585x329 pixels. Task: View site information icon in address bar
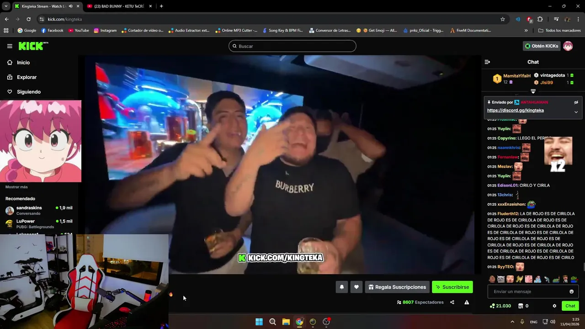tap(42, 19)
